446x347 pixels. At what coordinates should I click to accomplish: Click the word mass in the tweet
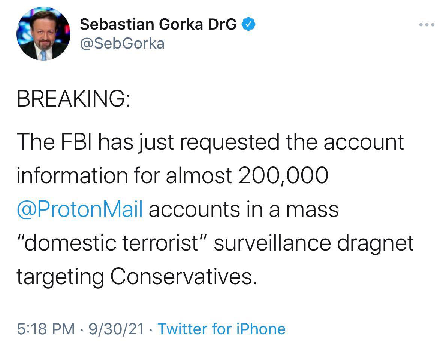(312, 209)
